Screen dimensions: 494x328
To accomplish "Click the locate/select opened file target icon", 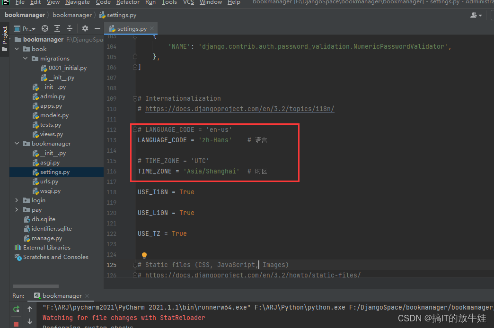I will 45,29.
